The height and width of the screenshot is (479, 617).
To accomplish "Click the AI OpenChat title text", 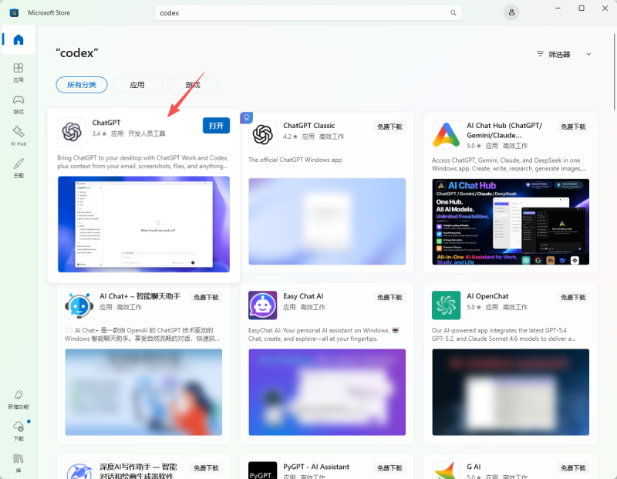I will point(487,296).
